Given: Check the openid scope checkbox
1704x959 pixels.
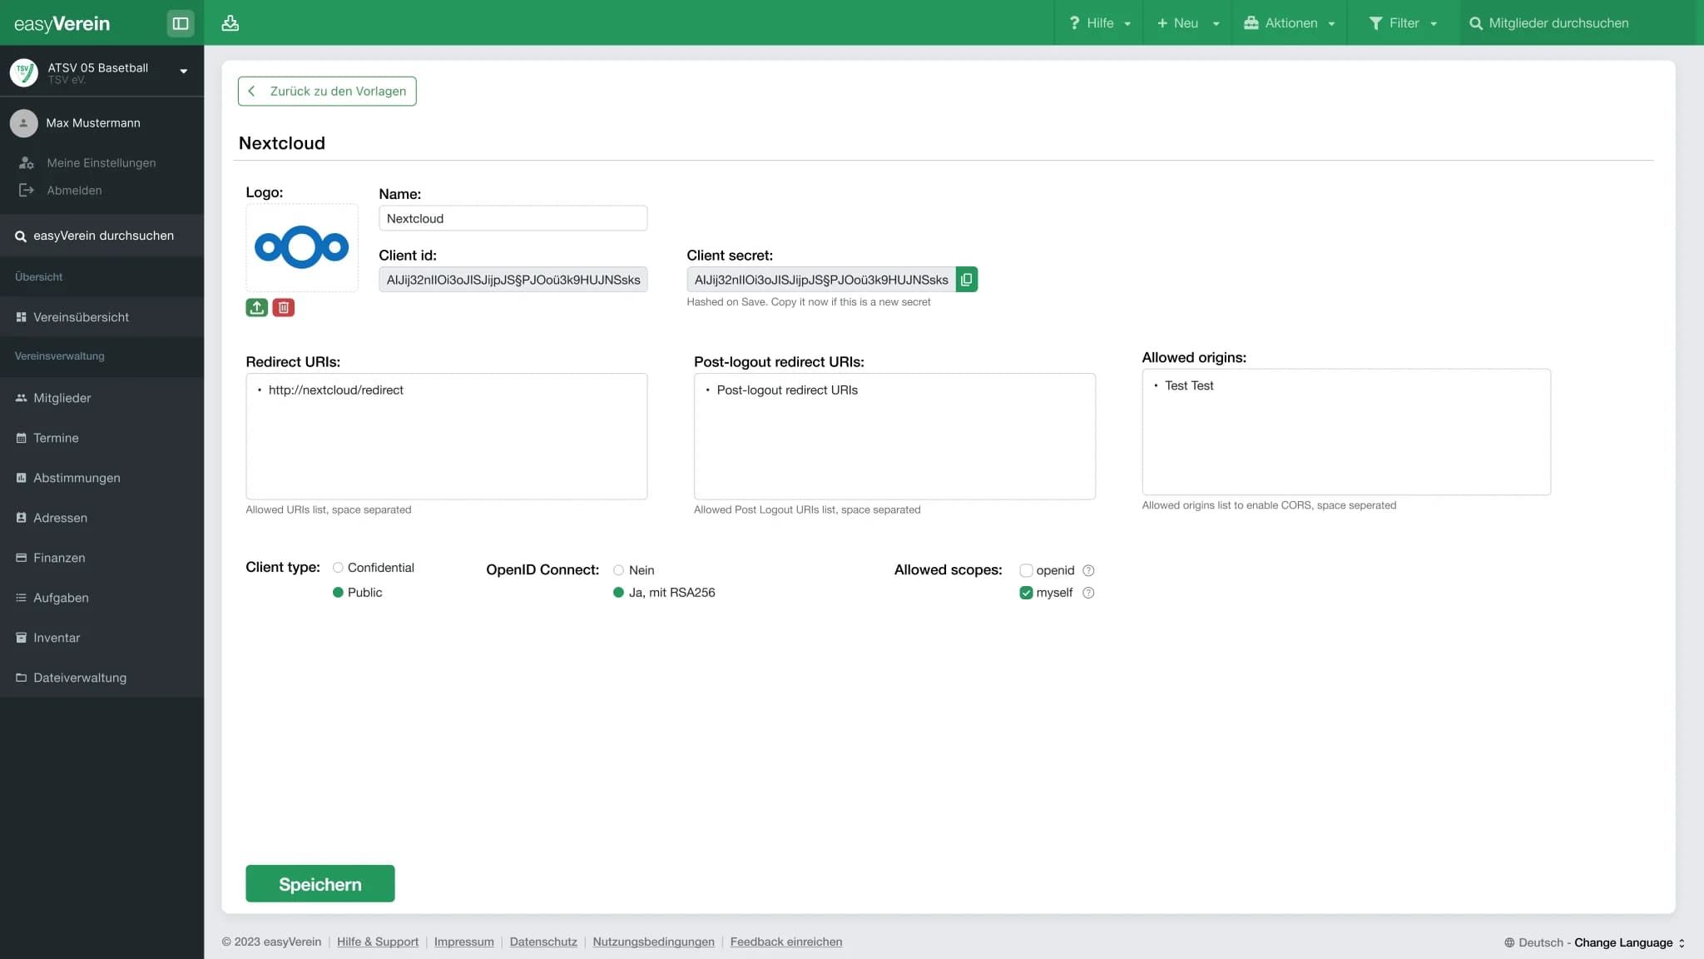Looking at the screenshot, I should [1026, 570].
